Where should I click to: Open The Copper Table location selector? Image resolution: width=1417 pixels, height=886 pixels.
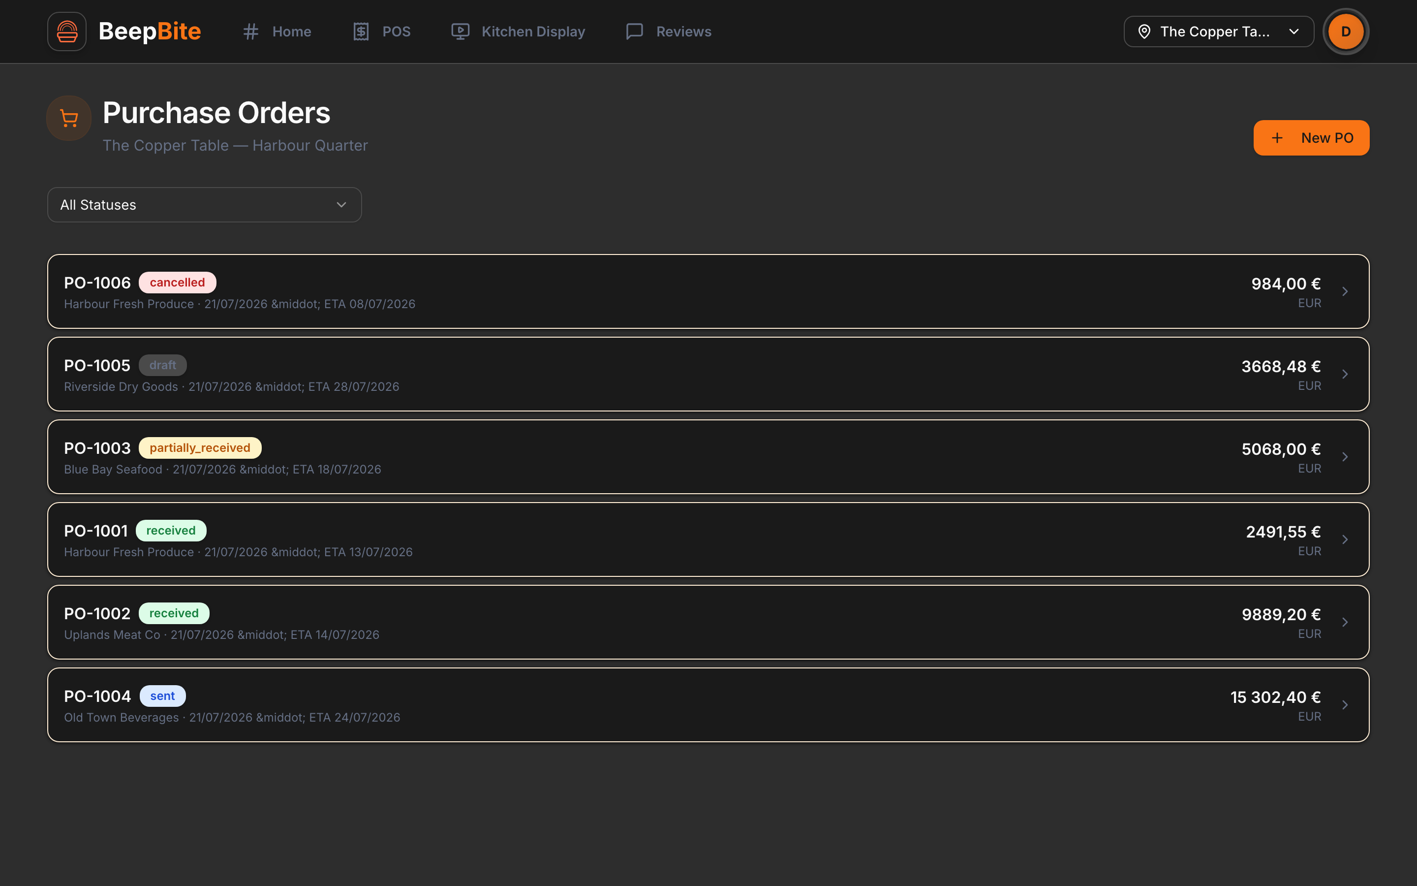pos(1219,32)
